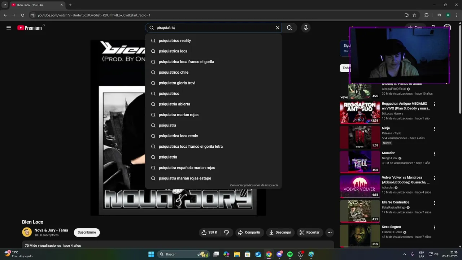The width and height of the screenshot is (462, 260).
Task: Pick the bare suggestion psiquiatrico
Action: point(213,94)
